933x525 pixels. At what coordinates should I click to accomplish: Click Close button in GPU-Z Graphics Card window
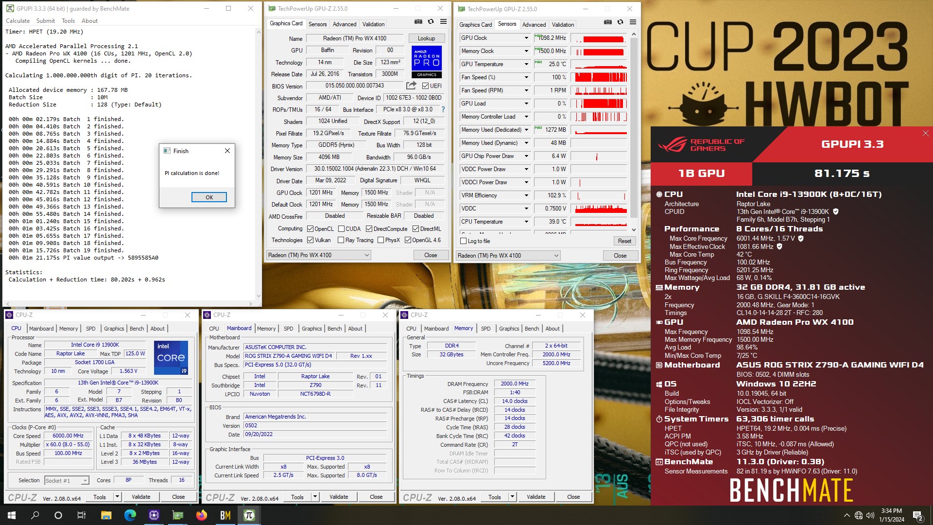[431, 255]
